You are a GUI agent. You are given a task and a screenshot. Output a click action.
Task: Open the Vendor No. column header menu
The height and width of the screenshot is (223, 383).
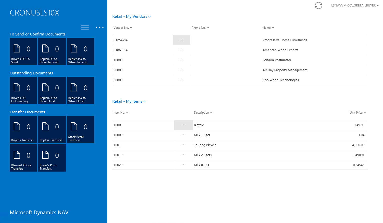123,28
